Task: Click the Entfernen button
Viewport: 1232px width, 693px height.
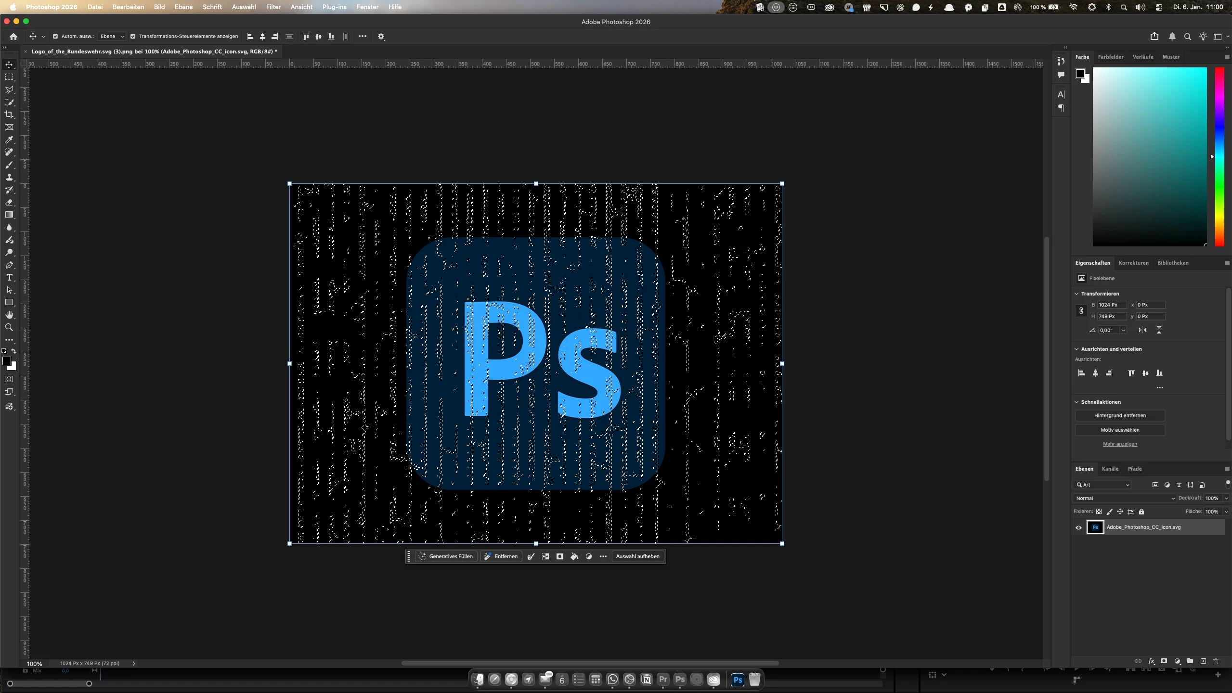Action: pos(501,556)
